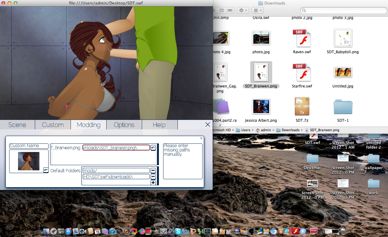
Task: Reset the custom character thumbnail
Action: point(46,170)
